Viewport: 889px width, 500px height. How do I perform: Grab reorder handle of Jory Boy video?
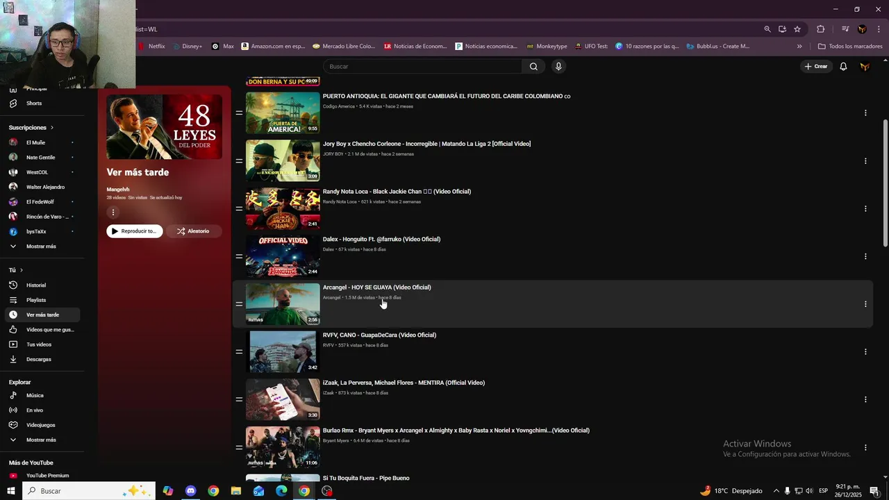(239, 160)
